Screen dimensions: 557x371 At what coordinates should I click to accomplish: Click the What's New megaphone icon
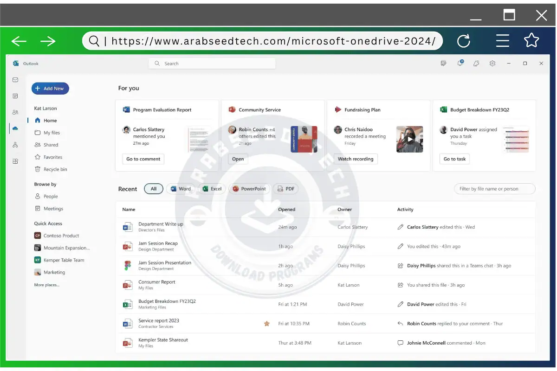coord(476,63)
